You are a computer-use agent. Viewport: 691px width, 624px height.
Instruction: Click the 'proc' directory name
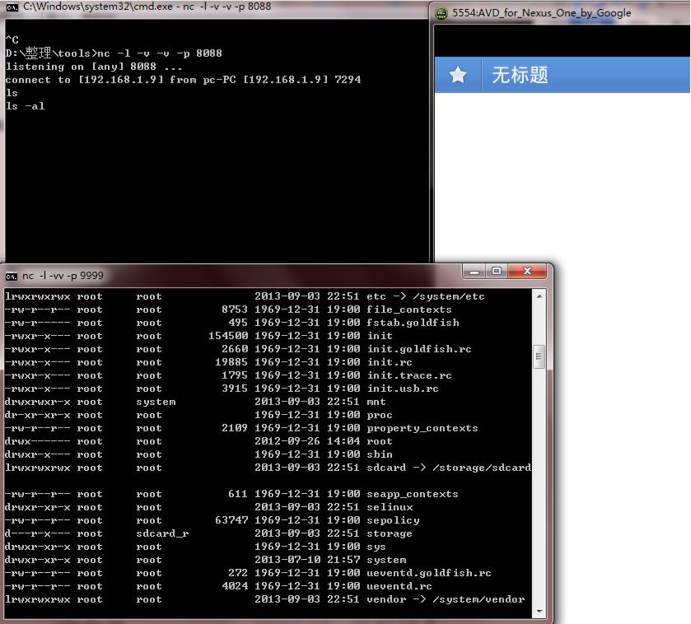(380, 415)
